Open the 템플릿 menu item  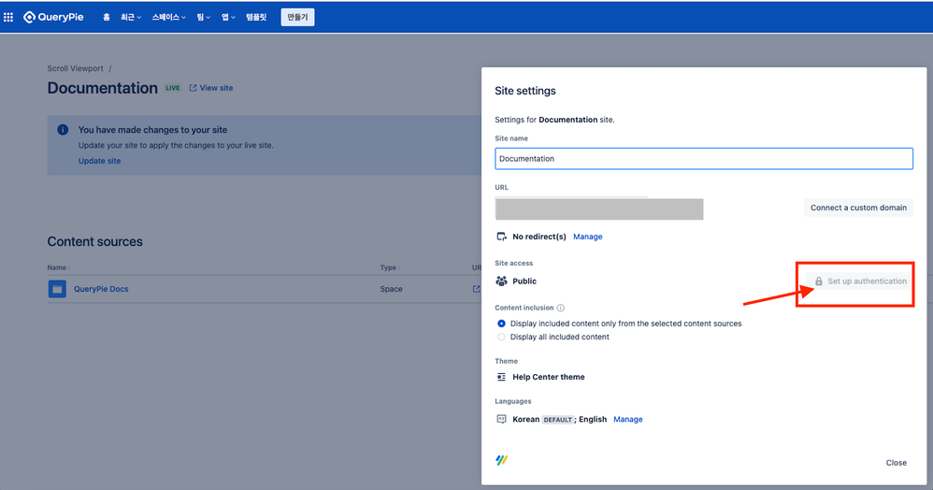(x=256, y=17)
